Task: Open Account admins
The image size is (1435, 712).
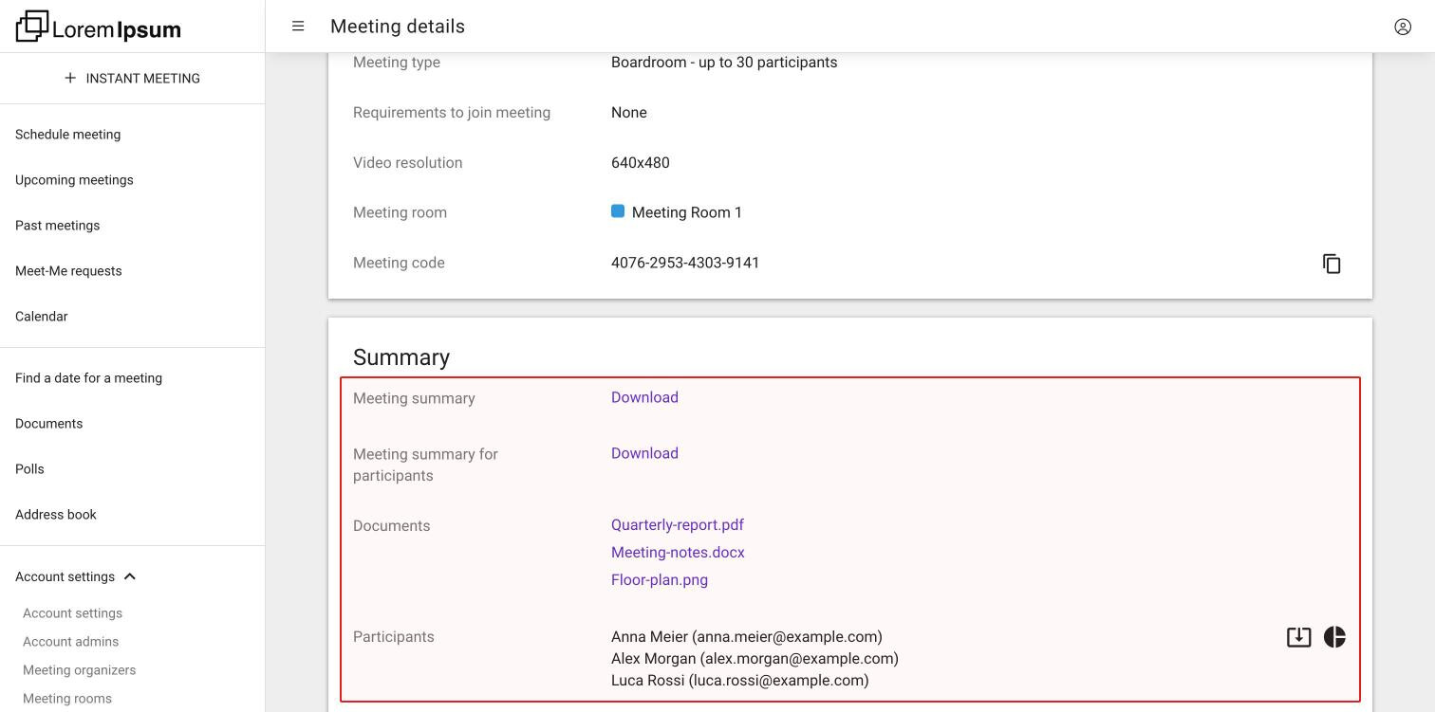Action: point(70,642)
